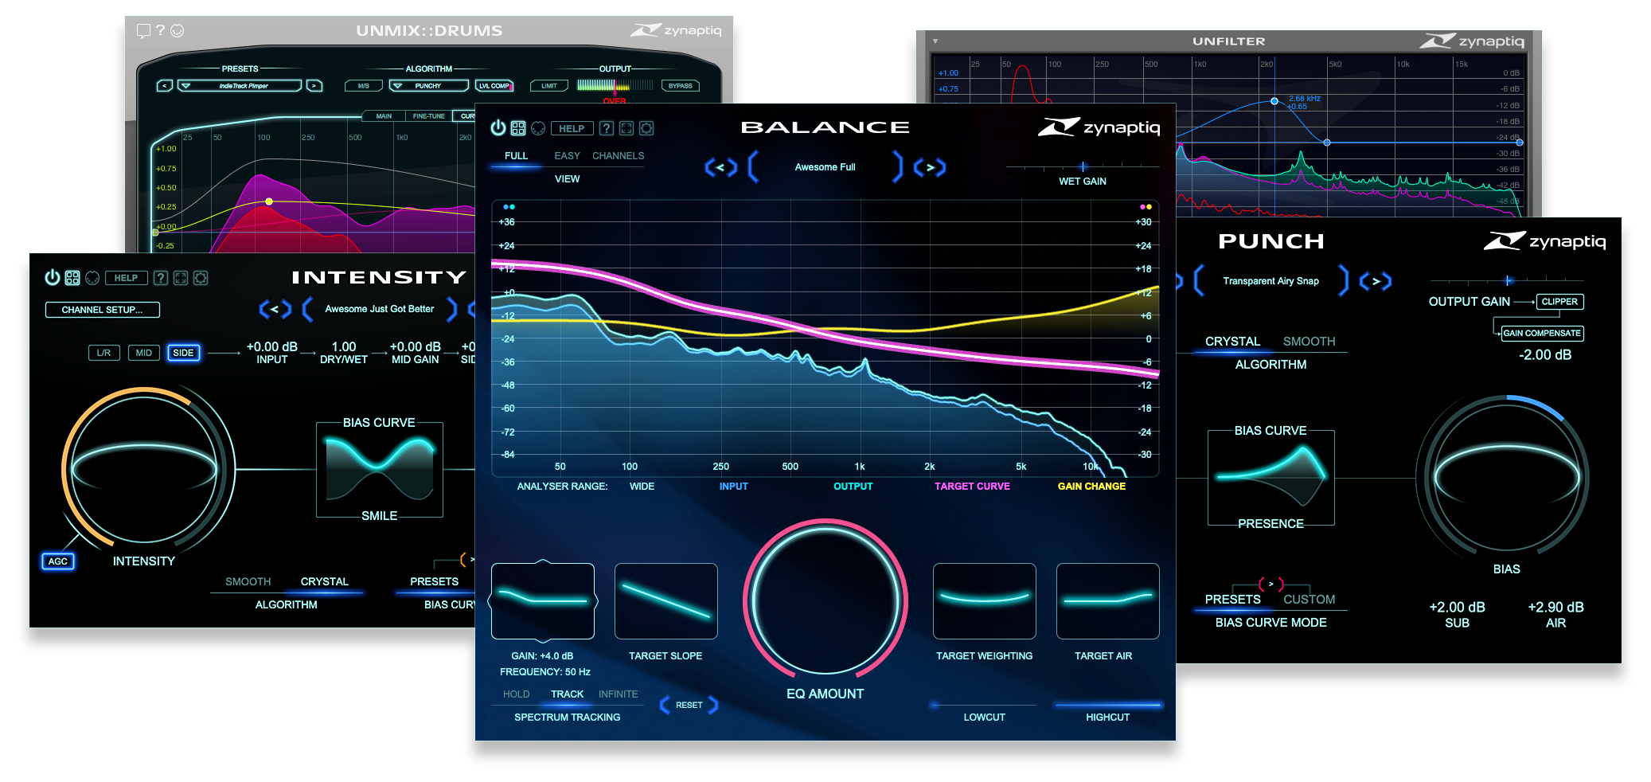Open Transparent Airy Snap preset menu
The image size is (1651, 782).
[x=1270, y=281]
